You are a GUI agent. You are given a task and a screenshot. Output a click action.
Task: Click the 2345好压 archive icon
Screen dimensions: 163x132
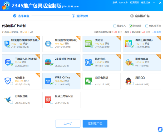pyautogui.click(x=48, y=62)
